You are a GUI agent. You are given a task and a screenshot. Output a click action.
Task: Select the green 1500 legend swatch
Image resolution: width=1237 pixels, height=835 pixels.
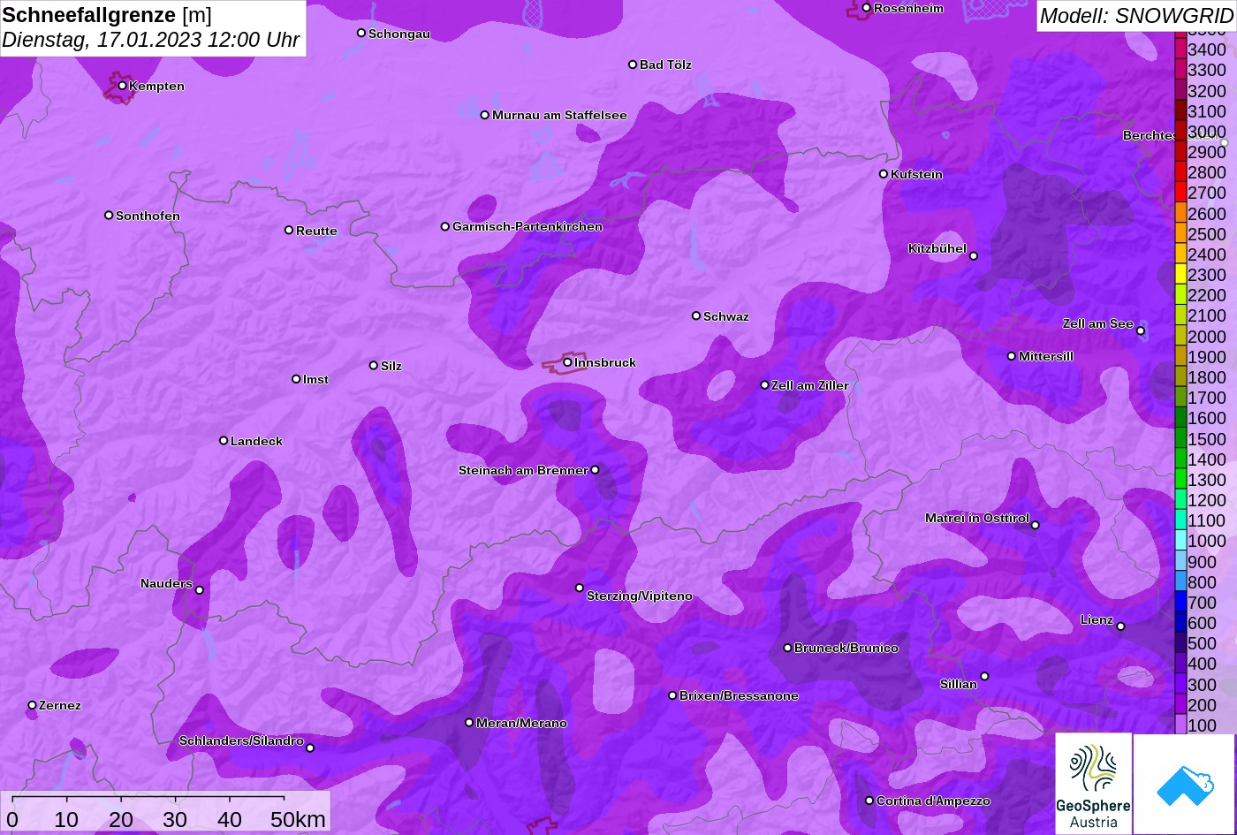(1180, 439)
